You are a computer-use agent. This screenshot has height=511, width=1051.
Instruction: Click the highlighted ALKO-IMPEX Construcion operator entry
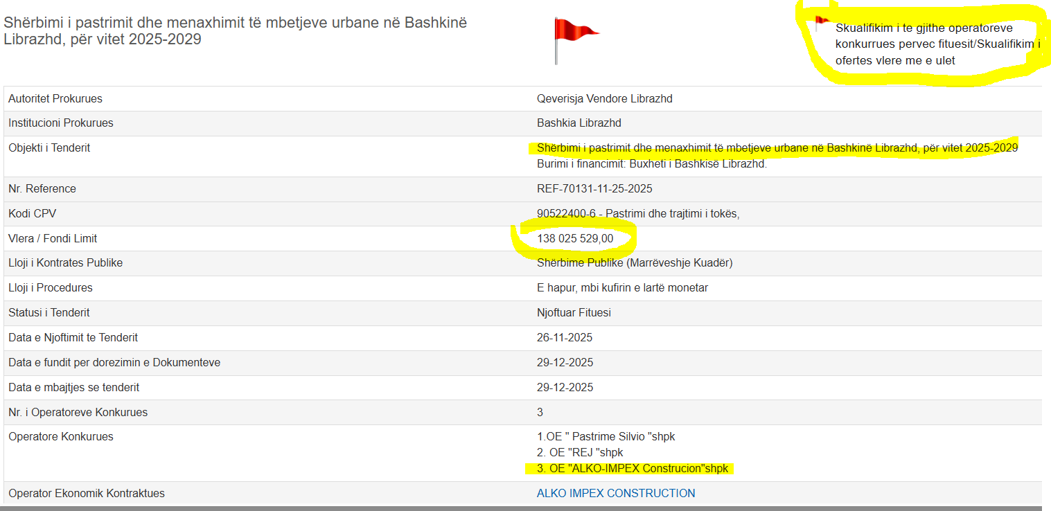632,469
